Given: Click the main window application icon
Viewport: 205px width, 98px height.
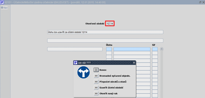Looking at the screenshot, I should (2, 2).
